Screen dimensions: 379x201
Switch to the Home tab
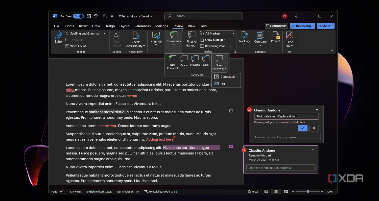click(x=70, y=26)
